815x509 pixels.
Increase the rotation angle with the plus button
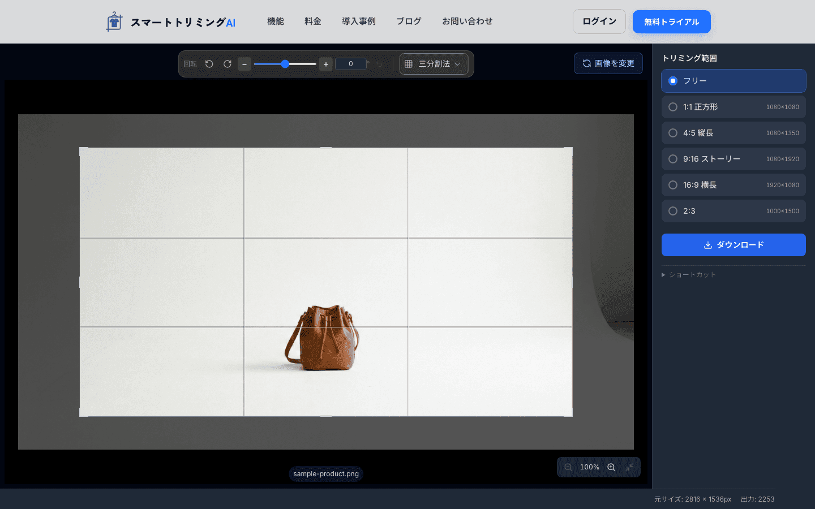(x=326, y=64)
